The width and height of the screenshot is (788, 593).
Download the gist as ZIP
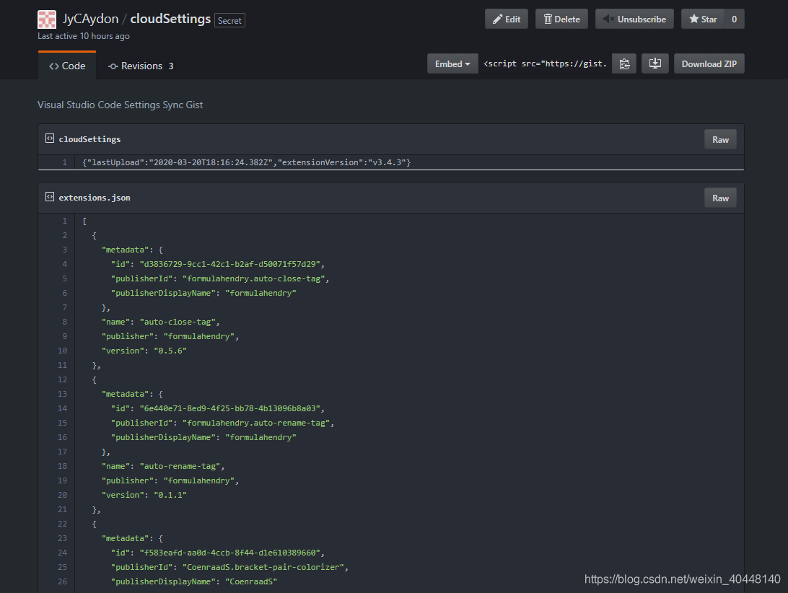[x=709, y=63]
